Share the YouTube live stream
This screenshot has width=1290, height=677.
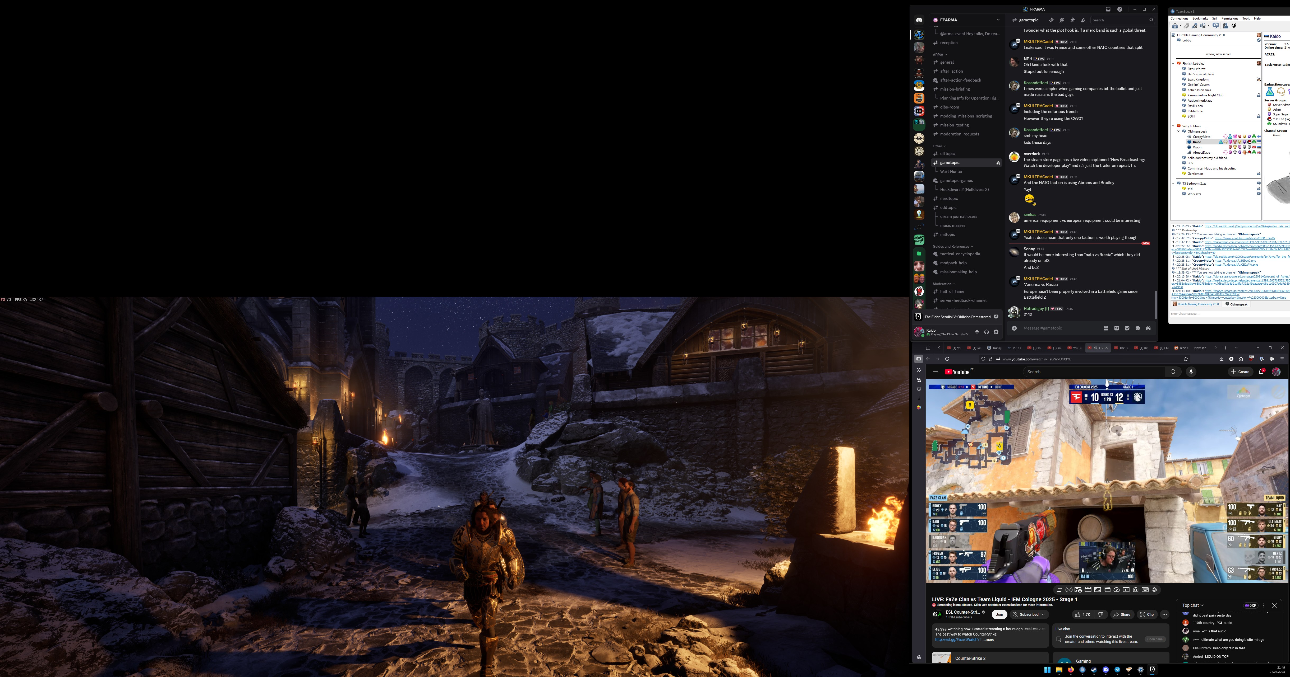pyautogui.click(x=1122, y=614)
